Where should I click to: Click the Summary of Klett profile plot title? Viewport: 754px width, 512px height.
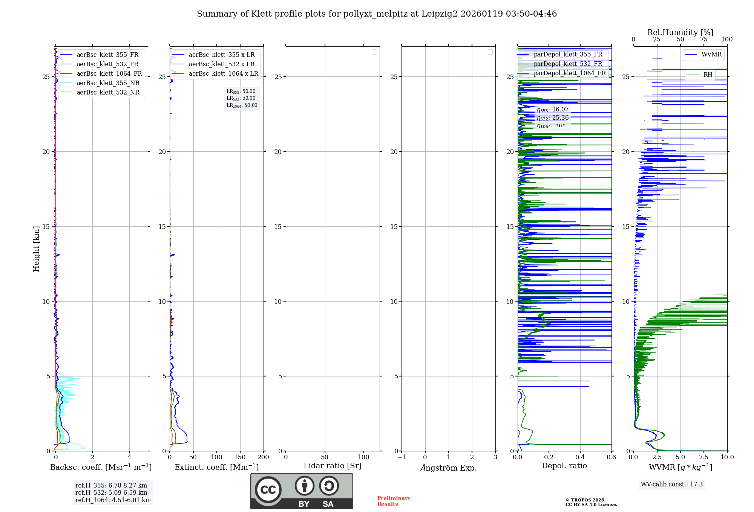[377, 14]
